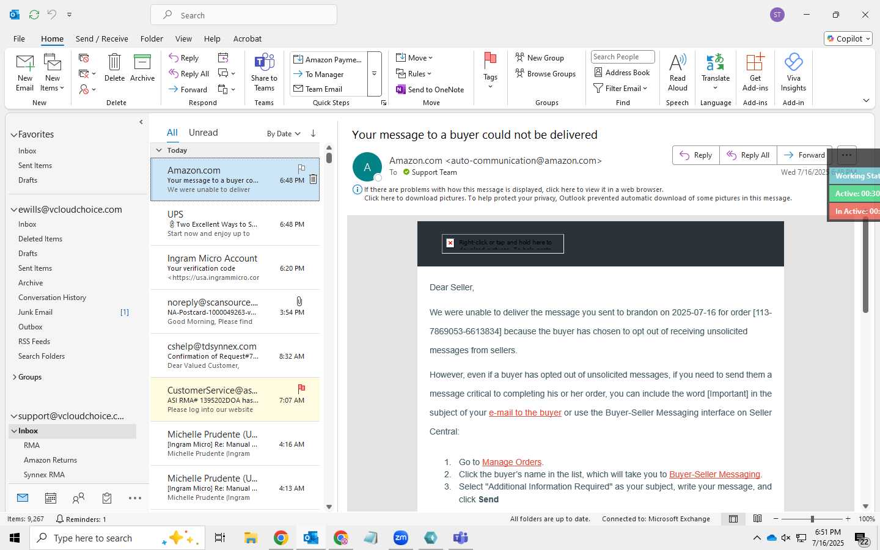Screen dimensions: 880x550
Task: Open Viva Insights icon
Action: pyautogui.click(x=793, y=72)
